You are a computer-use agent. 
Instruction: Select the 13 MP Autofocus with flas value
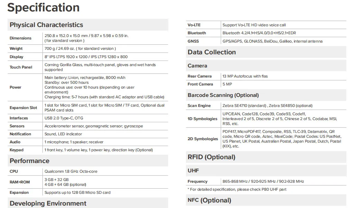click(245, 76)
